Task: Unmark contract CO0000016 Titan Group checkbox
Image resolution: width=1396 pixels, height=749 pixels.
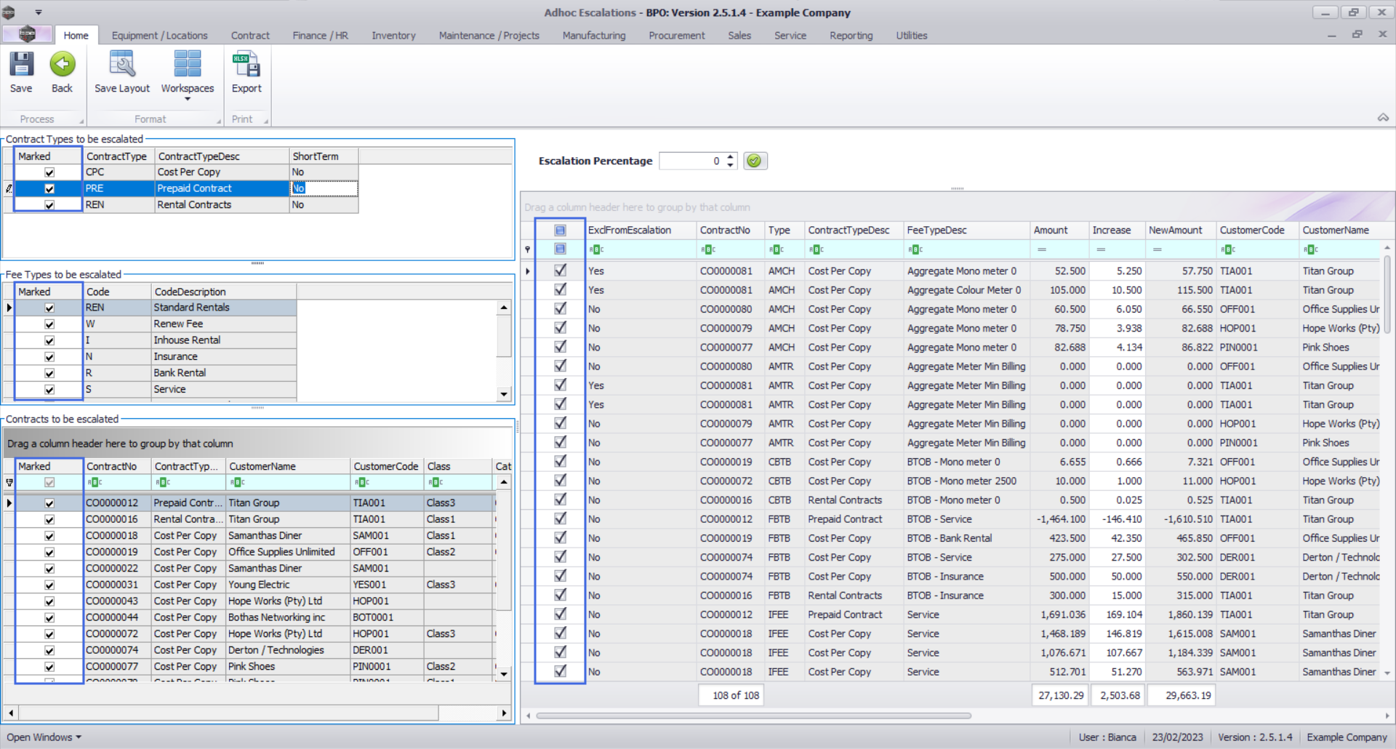Action: [49, 519]
